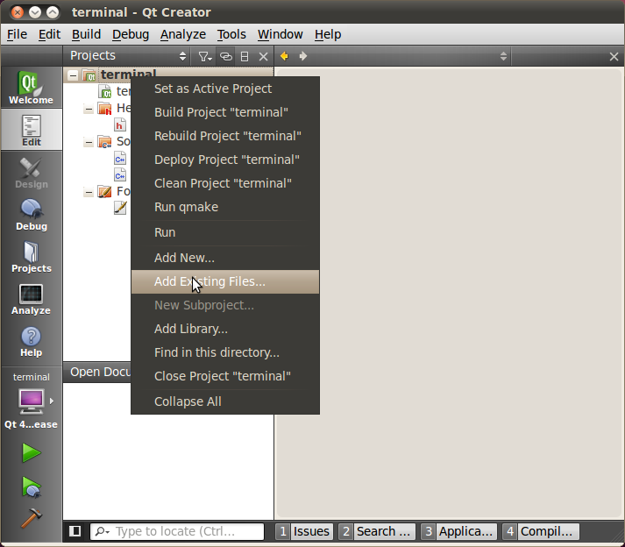This screenshot has width=625, height=547.
Task: Open the Debug menu
Action: [131, 34]
